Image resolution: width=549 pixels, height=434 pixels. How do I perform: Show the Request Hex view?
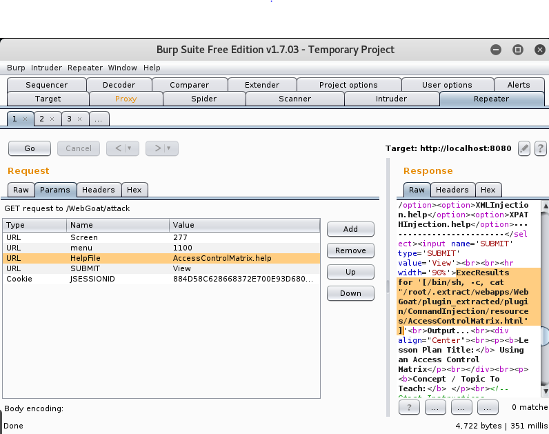click(134, 190)
